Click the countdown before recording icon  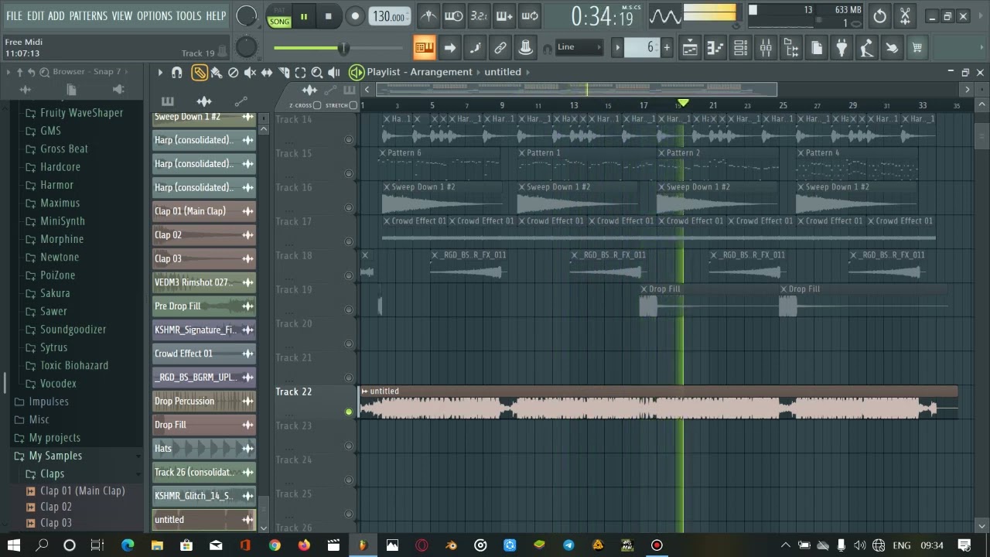[x=479, y=15]
